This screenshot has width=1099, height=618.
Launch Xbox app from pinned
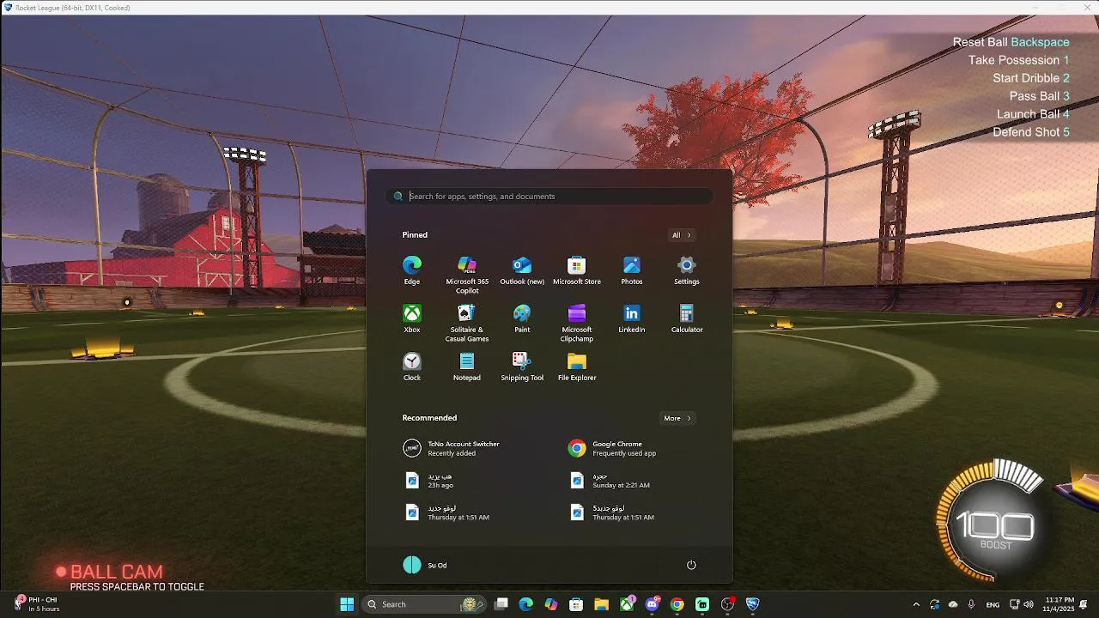pyautogui.click(x=412, y=318)
